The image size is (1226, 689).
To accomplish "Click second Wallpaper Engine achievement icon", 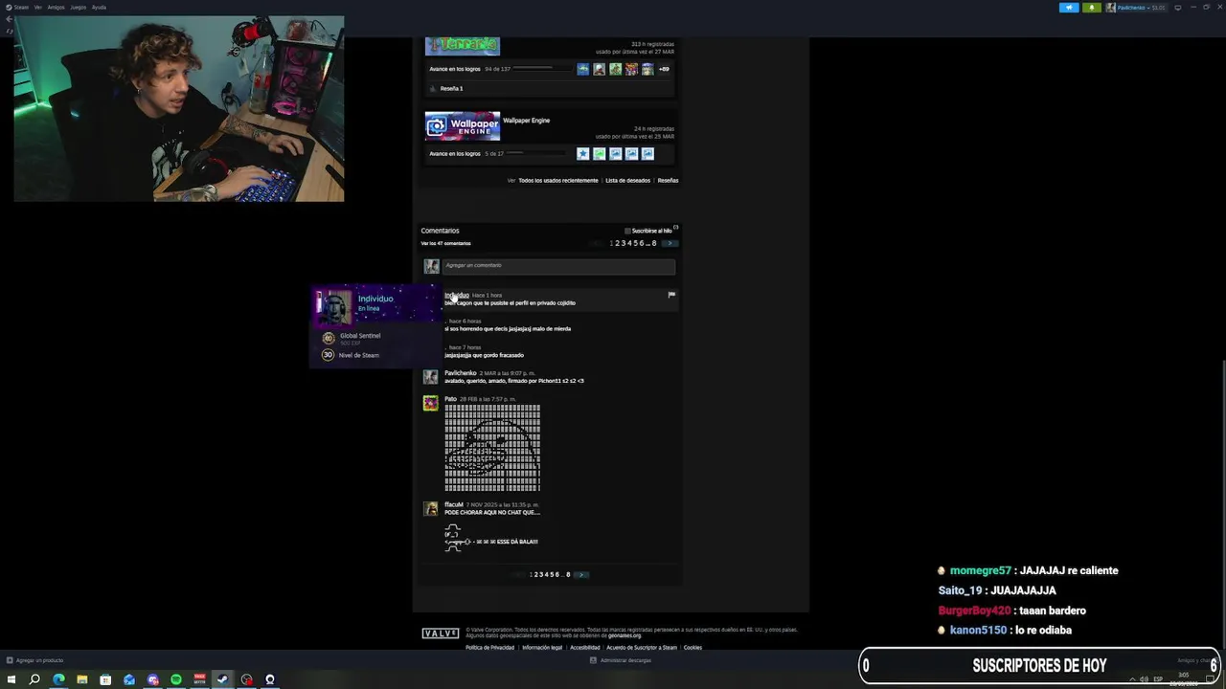I will [599, 153].
